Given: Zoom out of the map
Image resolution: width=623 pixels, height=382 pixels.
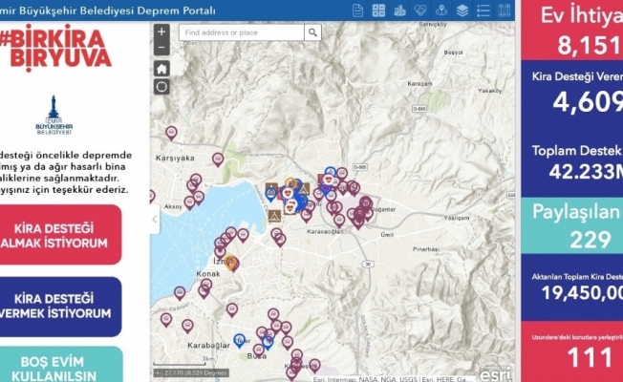Looking at the screenshot, I should 161,48.
